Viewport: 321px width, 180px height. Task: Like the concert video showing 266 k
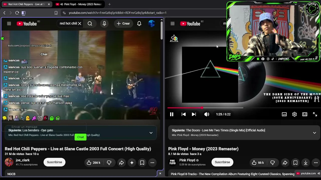[x=93, y=163]
